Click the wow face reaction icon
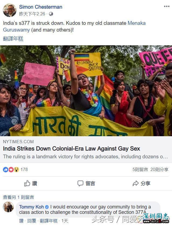 (16, 170)
